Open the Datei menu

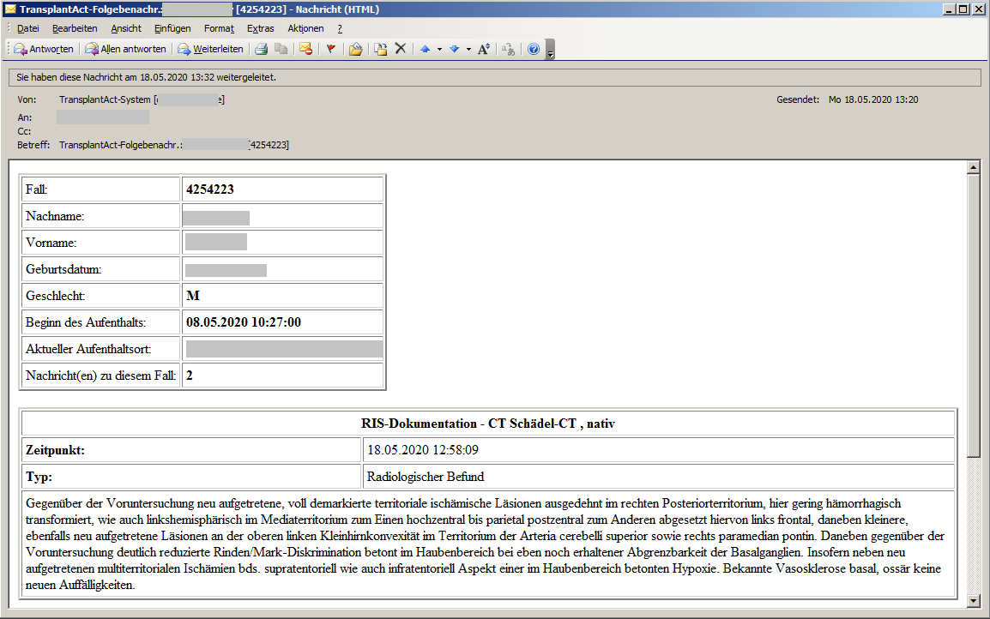(27, 28)
